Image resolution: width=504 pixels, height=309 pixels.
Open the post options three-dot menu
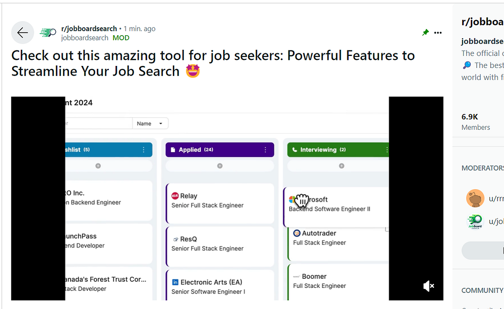(438, 33)
